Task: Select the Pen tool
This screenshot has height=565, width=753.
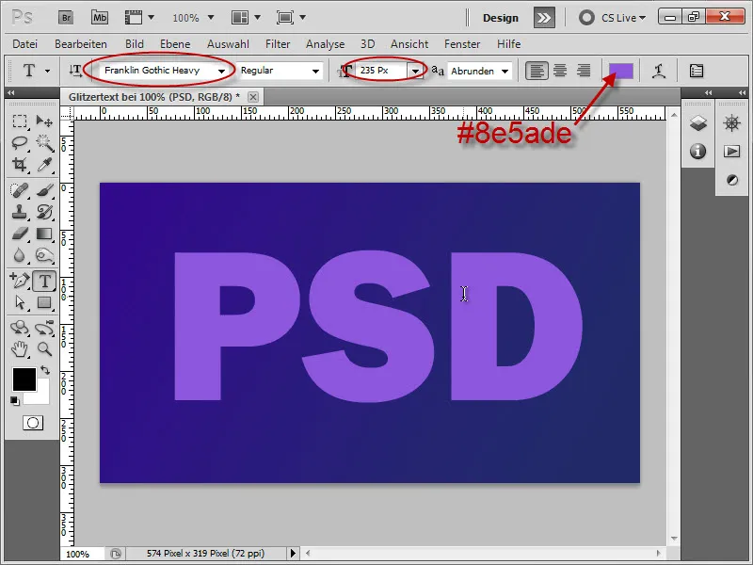Action: (x=20, y=281)
